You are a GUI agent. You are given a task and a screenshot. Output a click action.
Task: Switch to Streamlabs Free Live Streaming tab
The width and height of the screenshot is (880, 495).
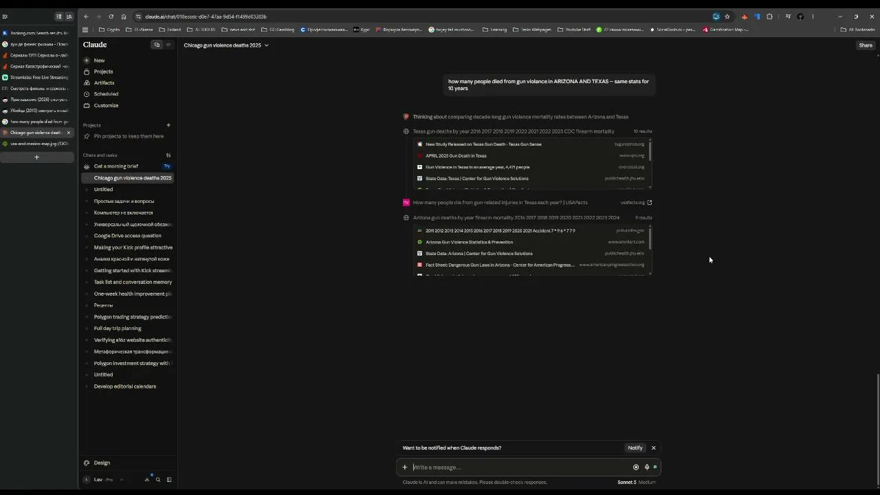coord(36,78)
